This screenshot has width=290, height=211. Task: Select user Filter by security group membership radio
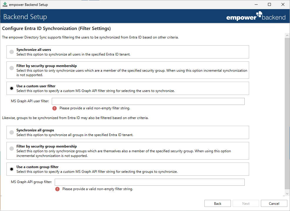pos(12,68)
